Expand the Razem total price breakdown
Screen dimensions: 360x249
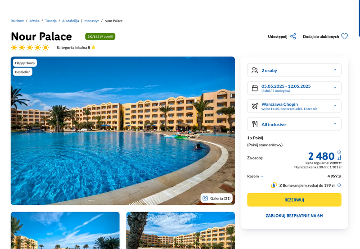[x=255, y=176]
